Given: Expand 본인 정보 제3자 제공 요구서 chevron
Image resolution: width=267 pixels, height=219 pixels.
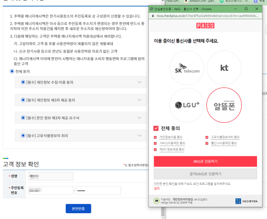Looking at the screenshot, I should pos(140,118).
